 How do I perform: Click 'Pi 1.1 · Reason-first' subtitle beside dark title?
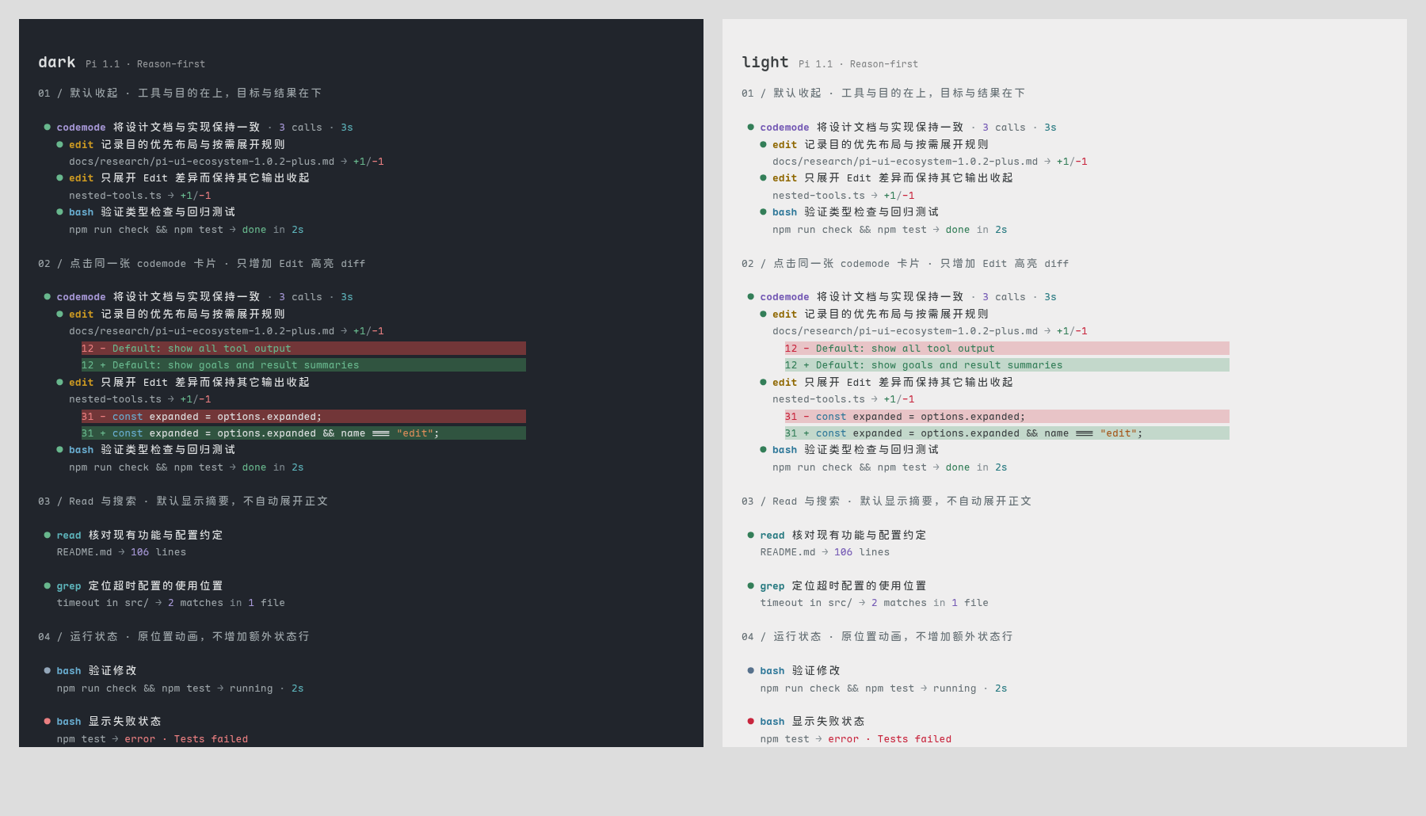(145, 64)
